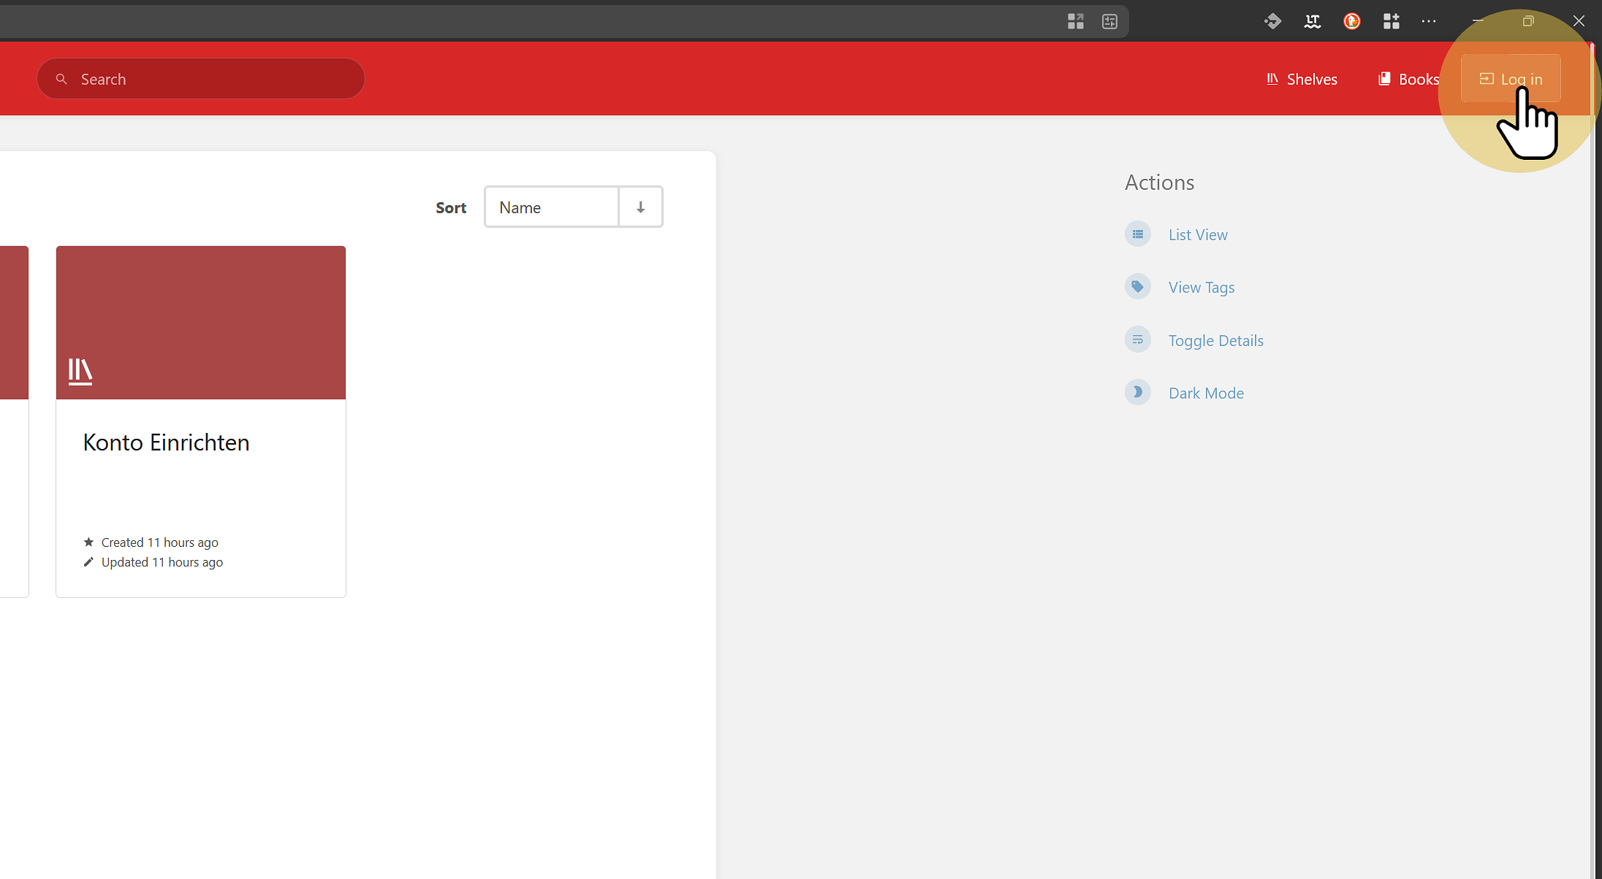Click the site settings sliders icon in address bar
1602x879 pixels.
[1109, 21]
